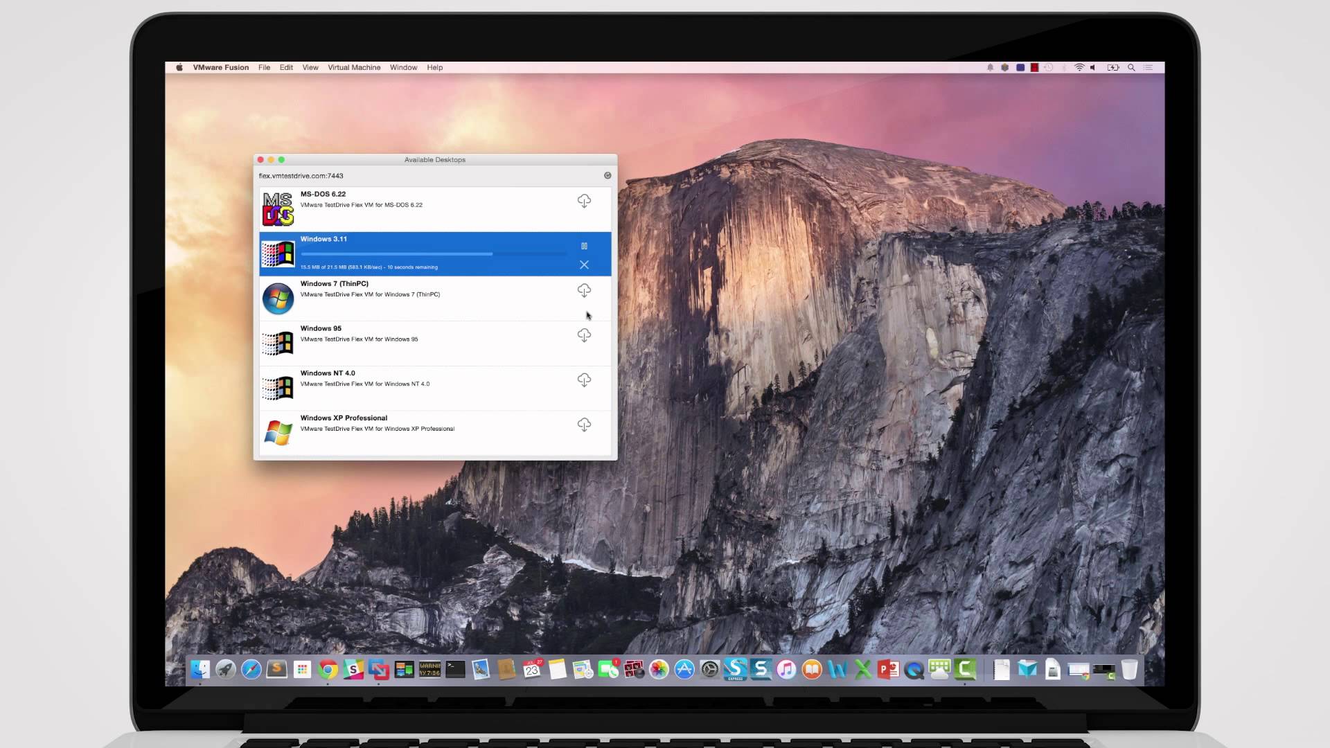Select the Windows 3.11 logo thumbnail
This screenshot has width=1330, height=748.
click(278, 254)
